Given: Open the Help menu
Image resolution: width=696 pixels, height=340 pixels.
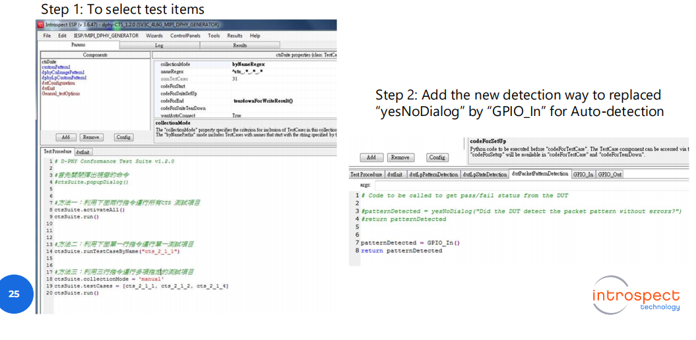Looking at the screenshot, I should click(255, 36).
